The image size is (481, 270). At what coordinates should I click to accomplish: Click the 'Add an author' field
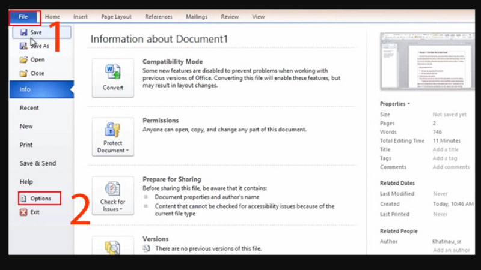click(452, 250)
